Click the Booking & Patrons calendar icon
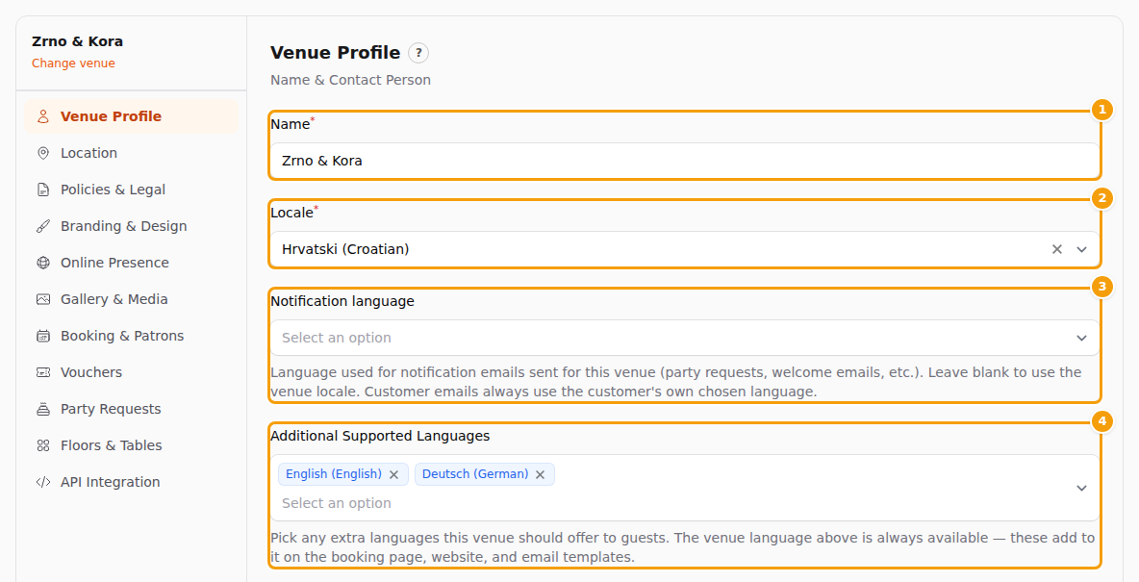The width and height of the screenshot is (1139, 582). 43,336
